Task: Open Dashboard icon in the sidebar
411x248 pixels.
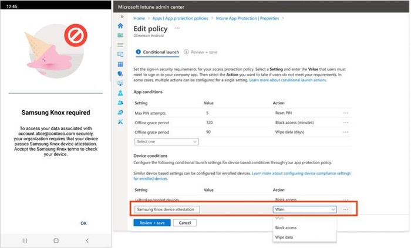Action: click(x=121, y=35)
